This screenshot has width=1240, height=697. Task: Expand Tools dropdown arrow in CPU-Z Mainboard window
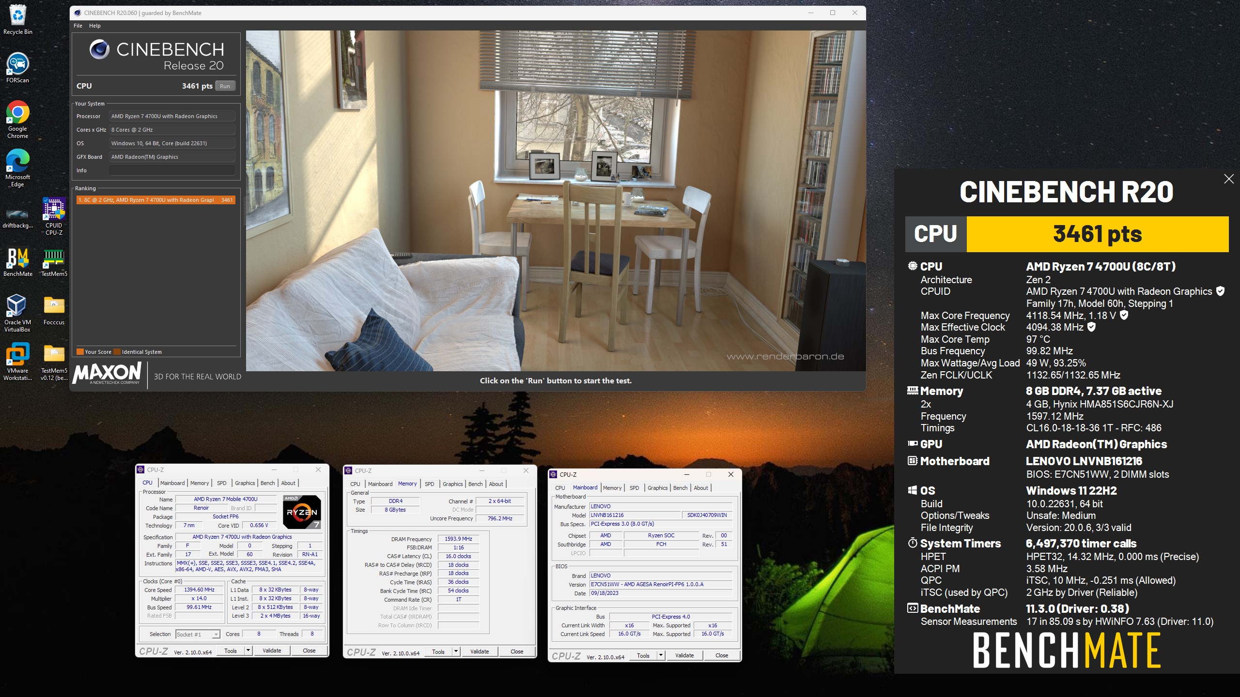tap(661, 655)
